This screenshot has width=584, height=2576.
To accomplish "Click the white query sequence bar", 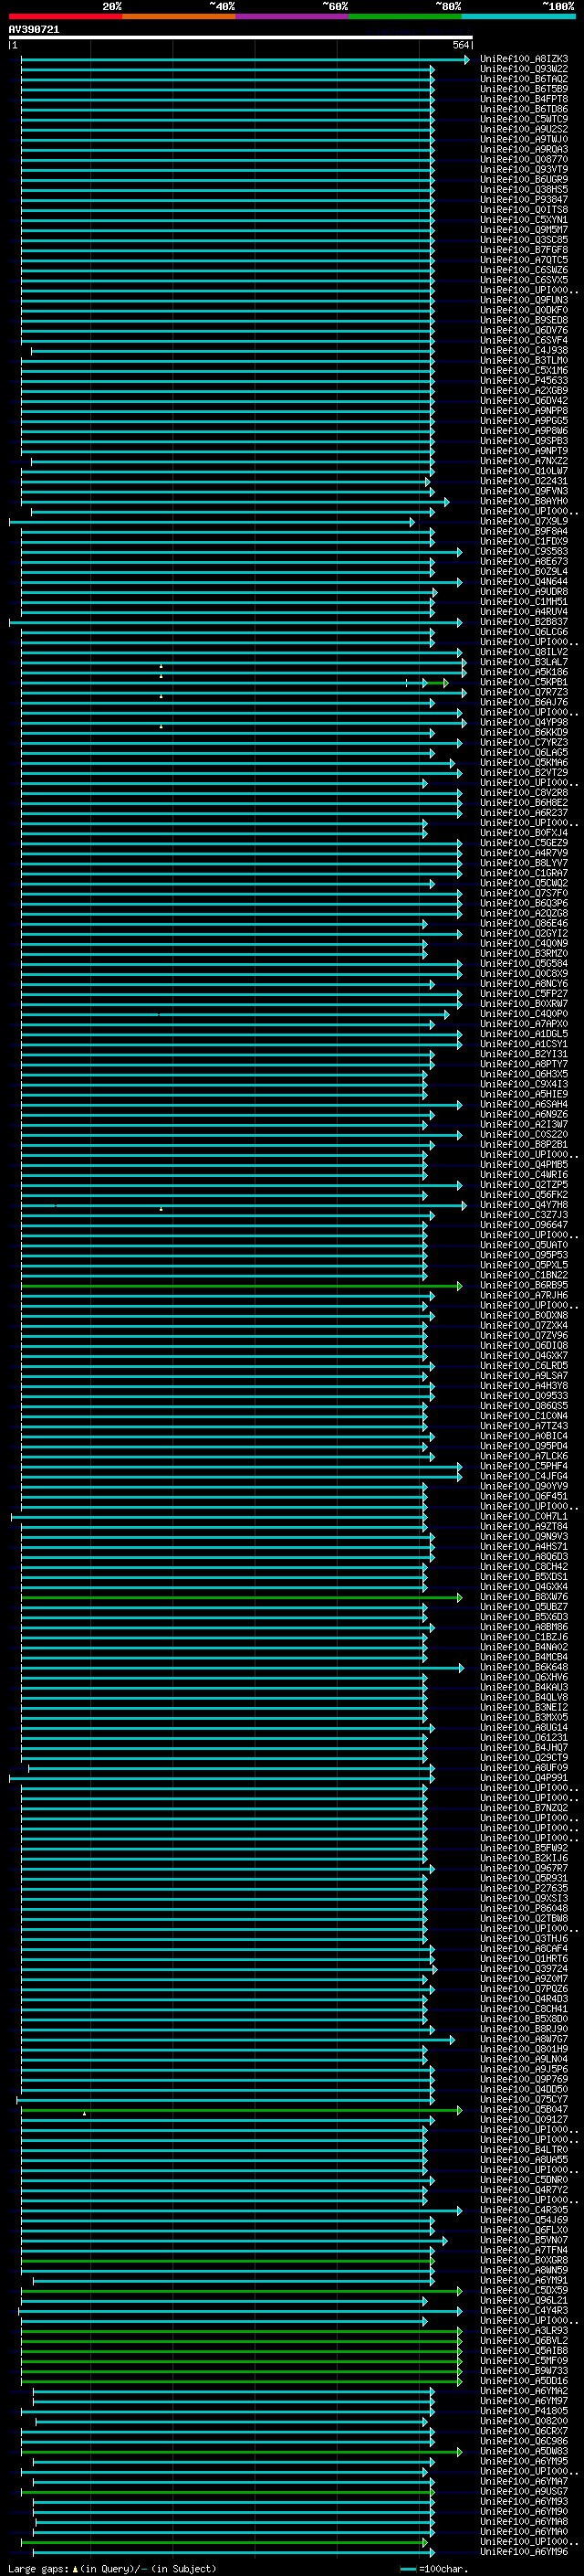I will point(241,37).
